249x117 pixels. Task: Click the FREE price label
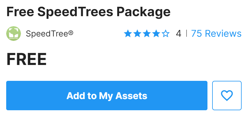point(26,60)
